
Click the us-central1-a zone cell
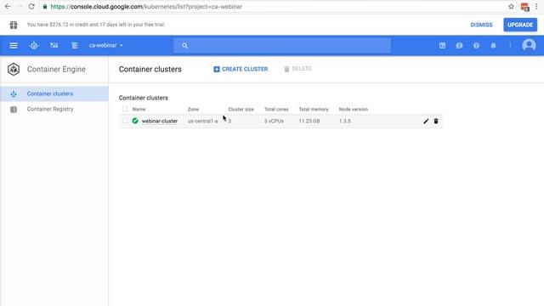(202, 121)
